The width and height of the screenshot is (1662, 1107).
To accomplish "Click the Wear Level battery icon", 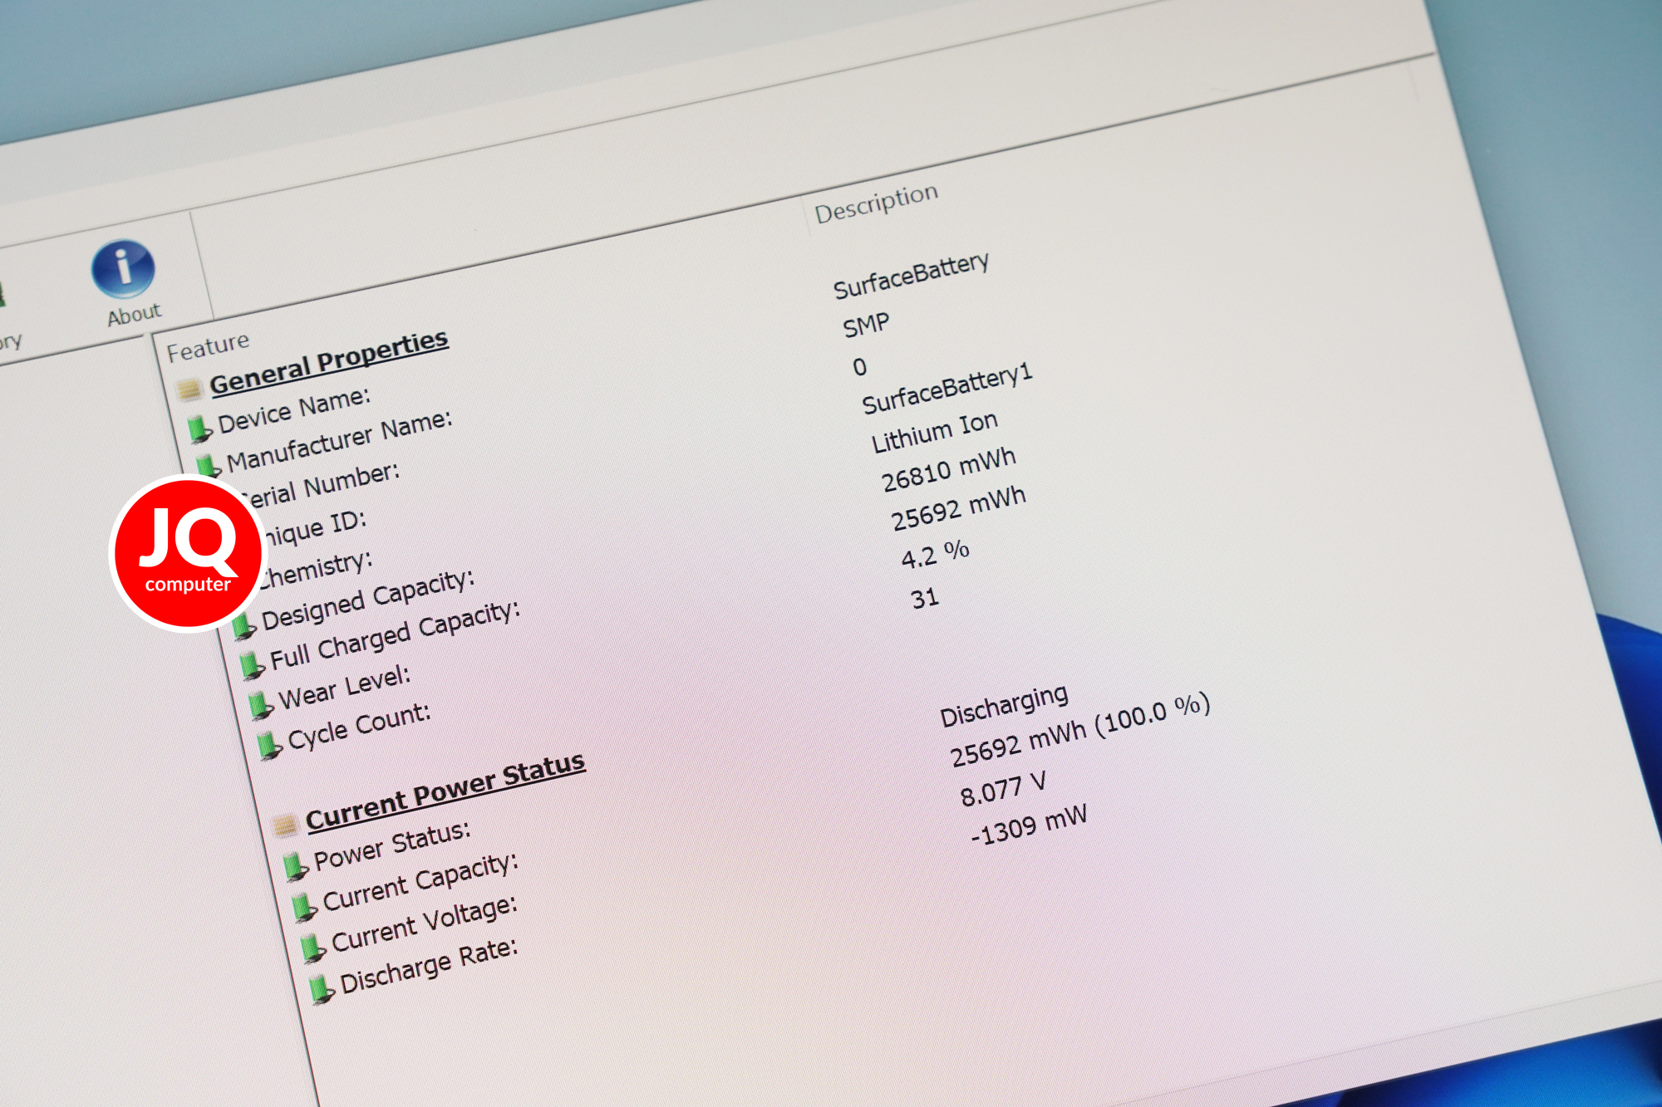I will click(x=260, y=704).
